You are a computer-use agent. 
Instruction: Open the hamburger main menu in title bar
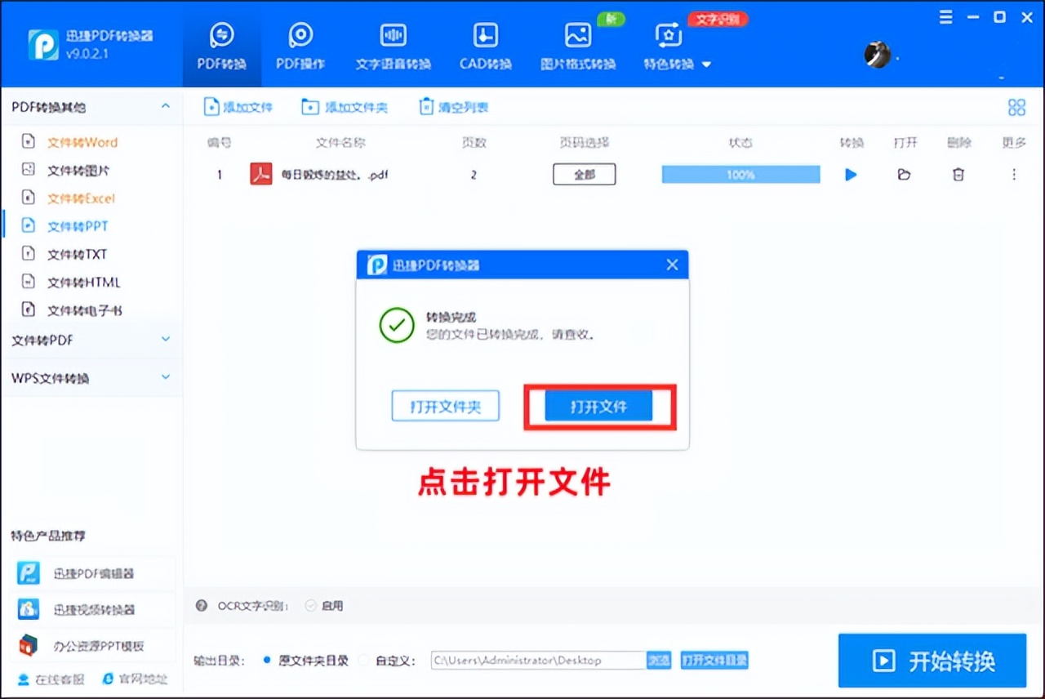[946, 17]
